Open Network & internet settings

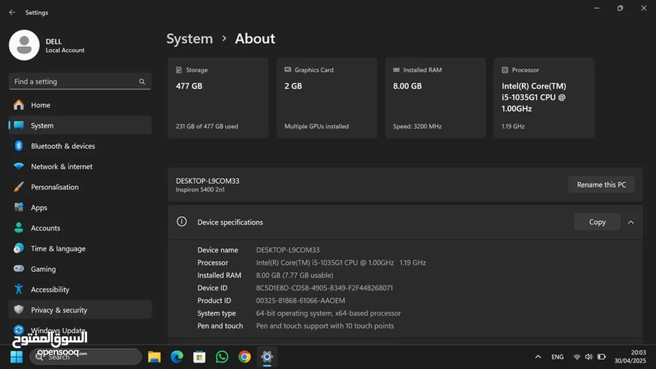80,167
